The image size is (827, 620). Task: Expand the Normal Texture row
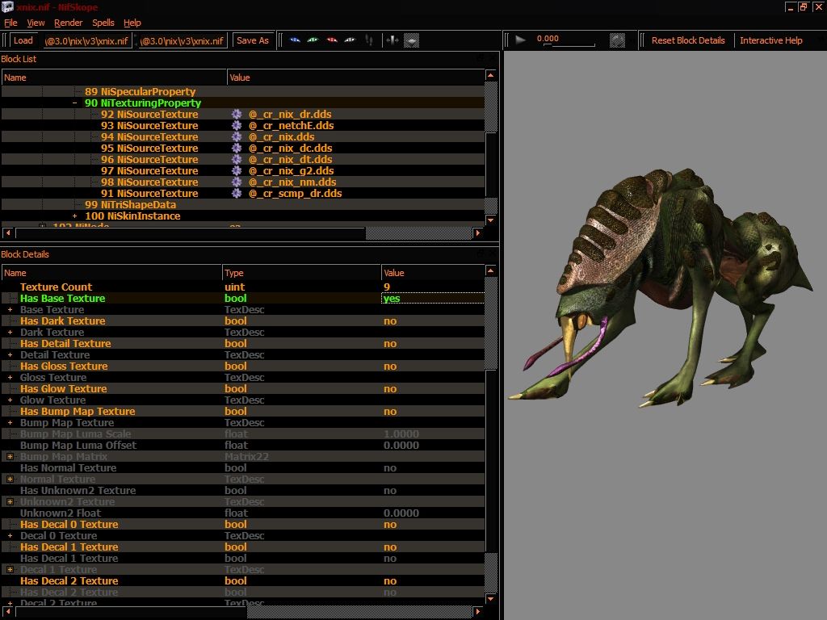point(10,480)
